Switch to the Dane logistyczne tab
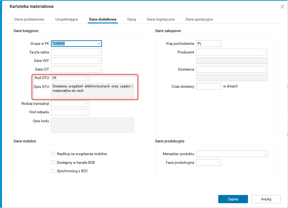This screenshot has width=288, height=208. tap(161, 19)
